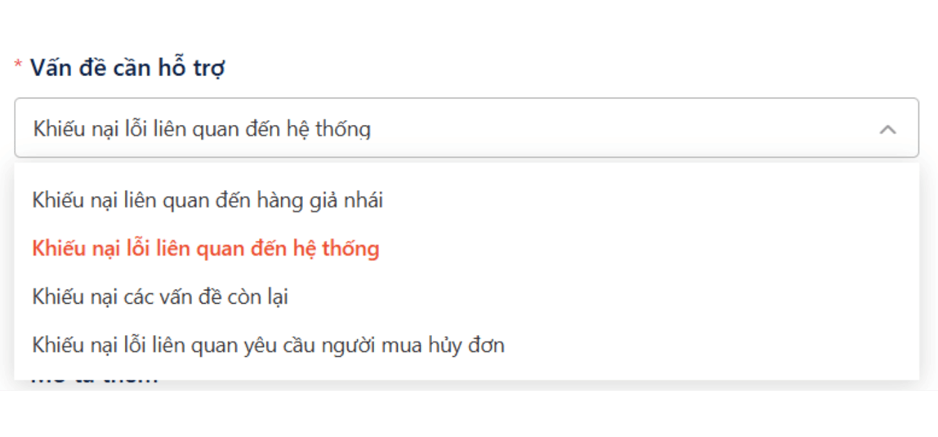The image size is (938, 437).
Task: Select 'Khiếu nại liên quan đến hàng giả nhái'
Action: (207, 201)
